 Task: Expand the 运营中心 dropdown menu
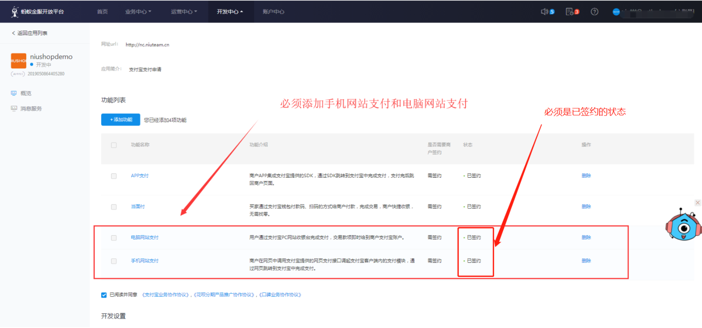[184, 12]
